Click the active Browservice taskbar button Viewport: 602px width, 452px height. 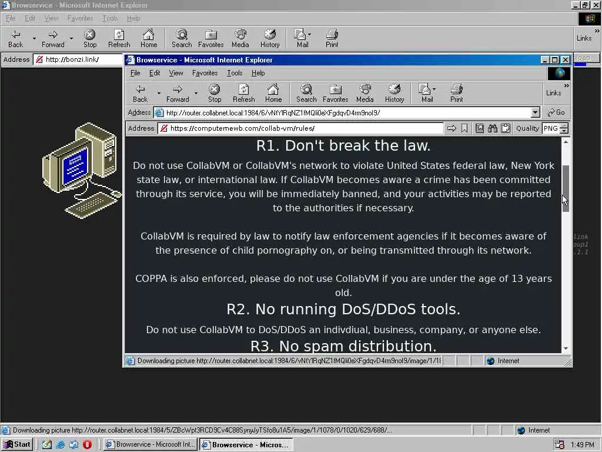coord(246,444)
